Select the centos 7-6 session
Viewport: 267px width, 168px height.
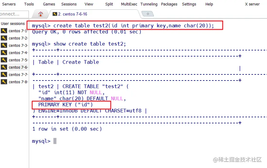coord(18,67)
